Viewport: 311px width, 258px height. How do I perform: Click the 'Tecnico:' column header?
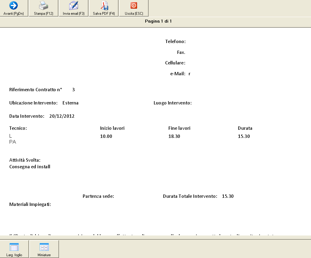tap(18, 128)
